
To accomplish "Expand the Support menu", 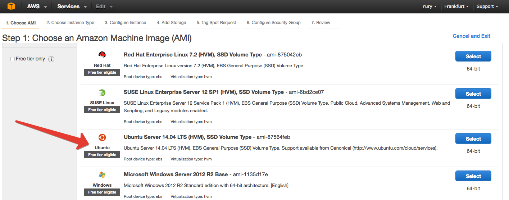I will (x=487, y=6).
